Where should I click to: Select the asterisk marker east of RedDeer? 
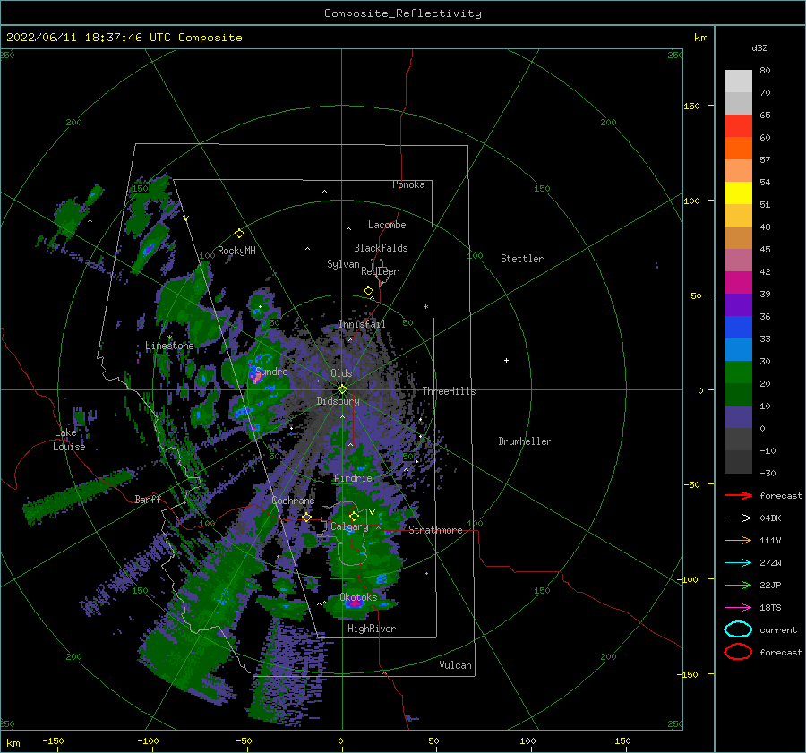pyautogui.click(x=425, y=307)
